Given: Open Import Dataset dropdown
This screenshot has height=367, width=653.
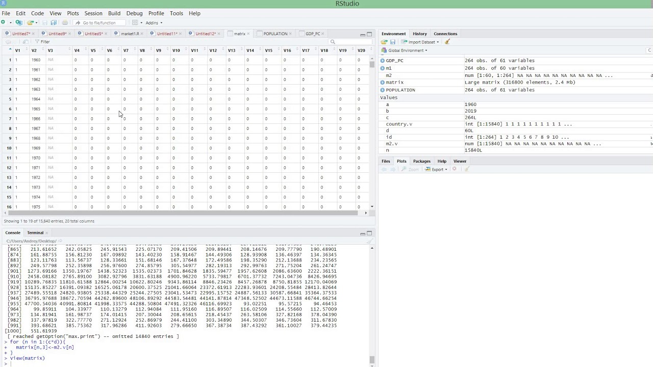Looking at the screenshot, I should point(419,42).
